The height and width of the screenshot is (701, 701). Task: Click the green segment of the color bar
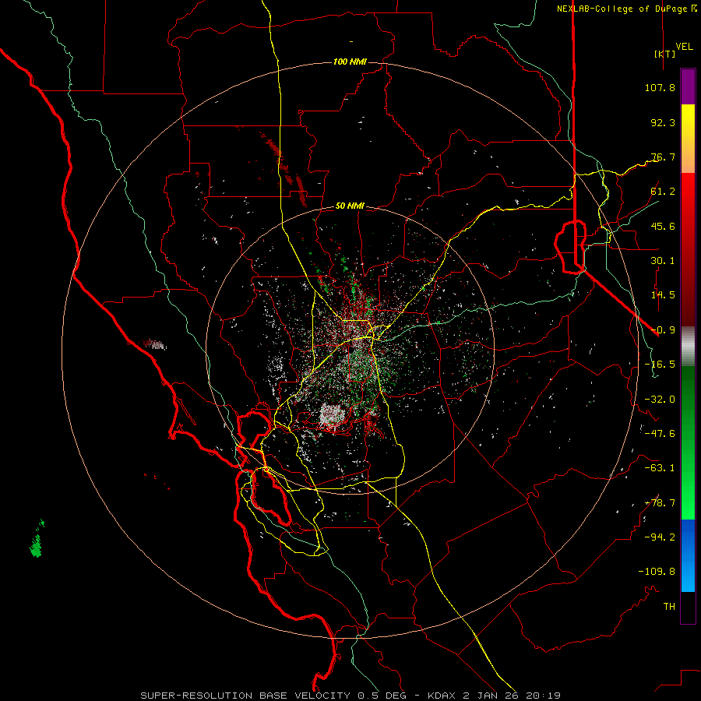click(x=688, y=442)
